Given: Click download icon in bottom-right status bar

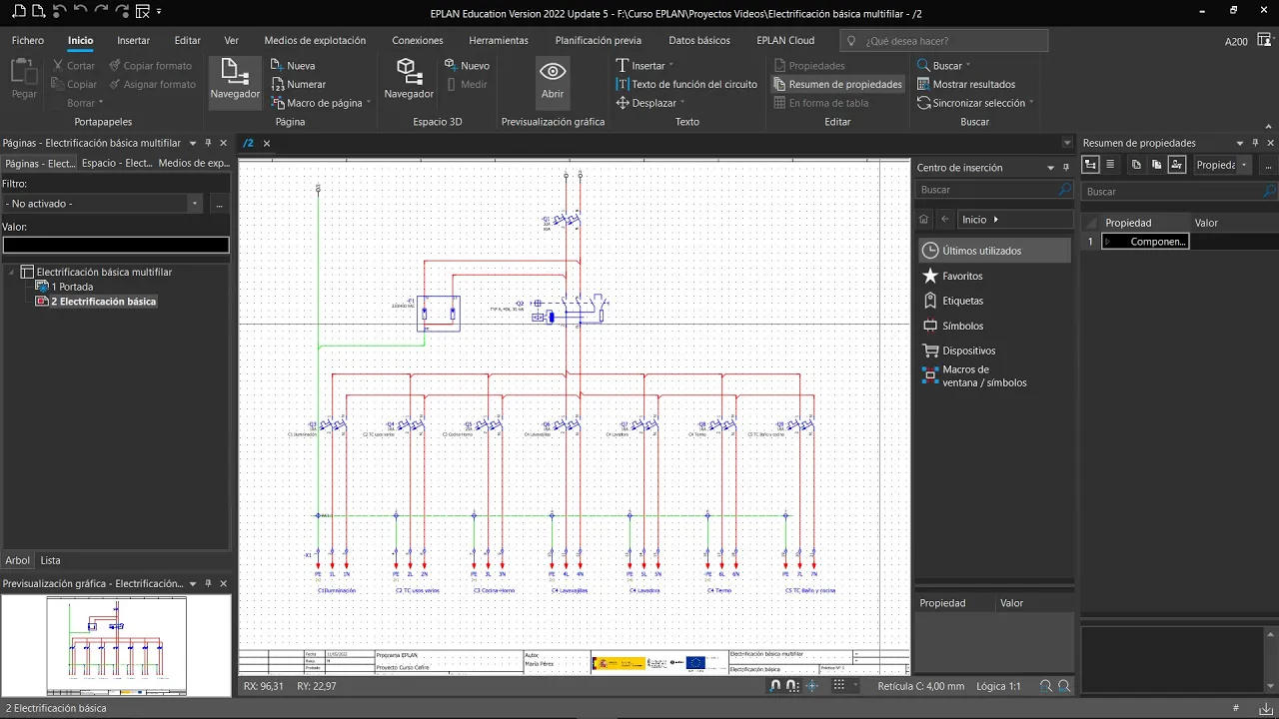Looking at the screenshot, I should click(1266, 708).
